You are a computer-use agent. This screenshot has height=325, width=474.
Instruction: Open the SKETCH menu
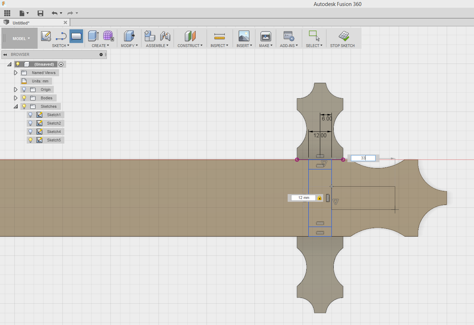(x=60, y=46)
